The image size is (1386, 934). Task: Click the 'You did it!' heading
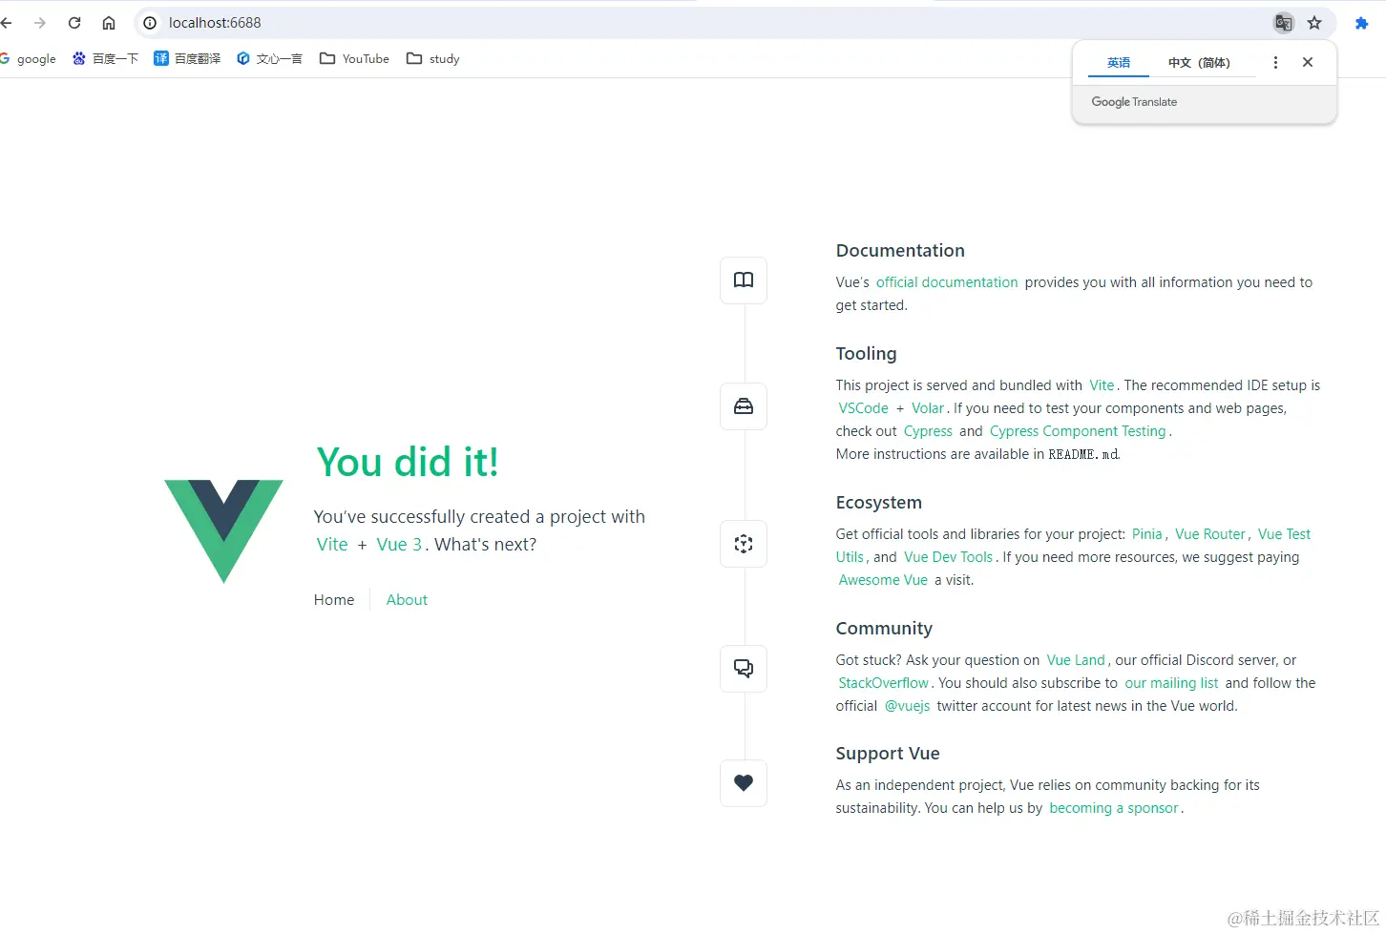pyautogui.click(x=408, y=463)
